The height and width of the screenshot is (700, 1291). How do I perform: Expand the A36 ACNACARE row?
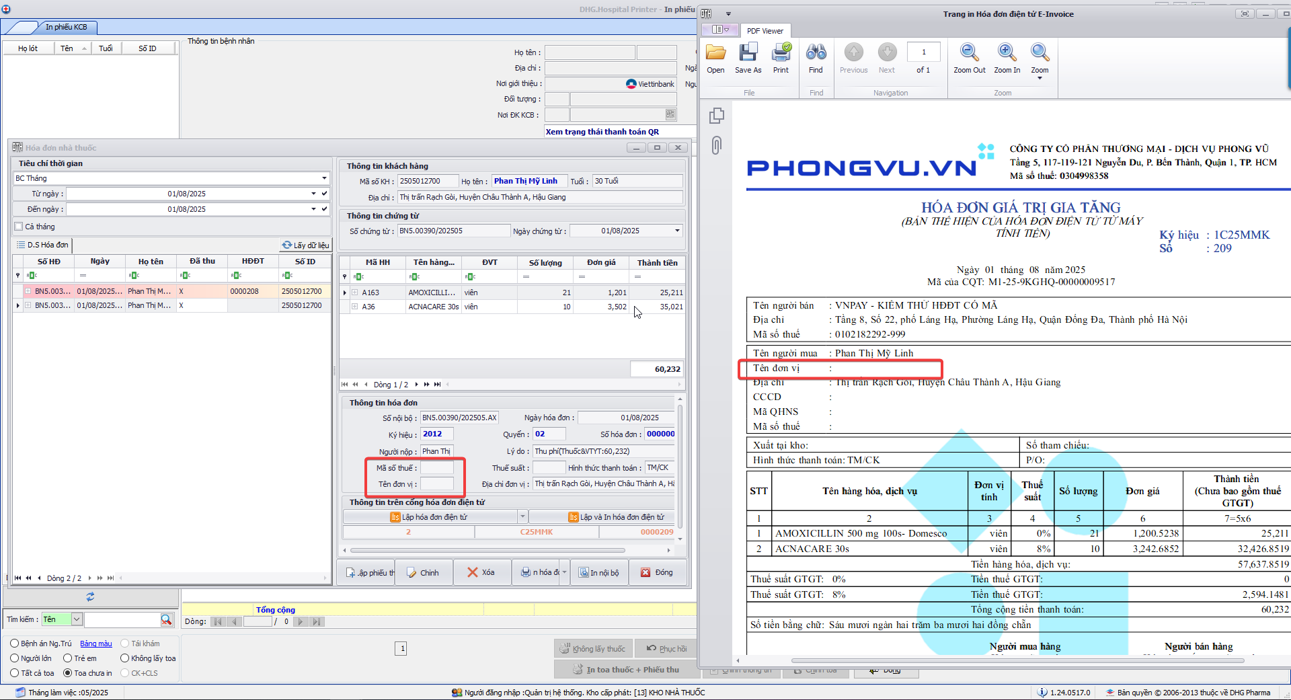354,307
